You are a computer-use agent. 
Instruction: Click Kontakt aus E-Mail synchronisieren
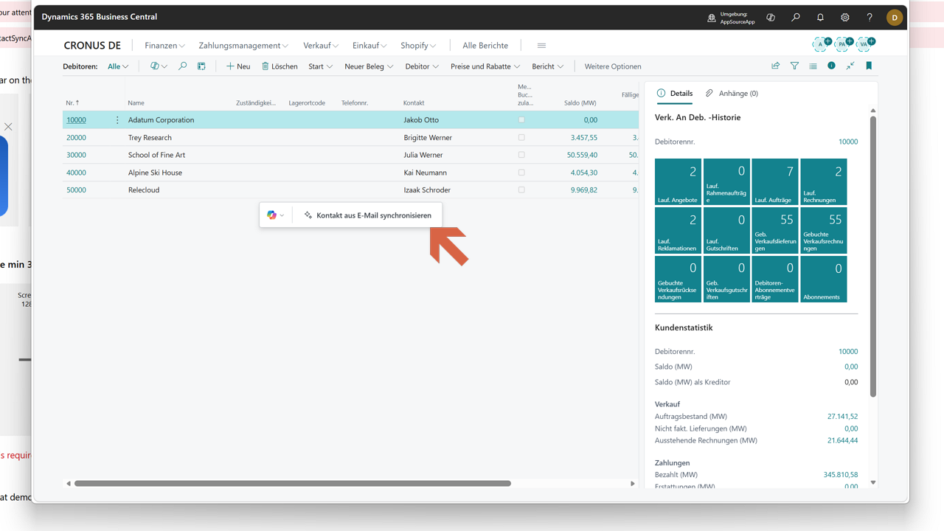coord(367,215)
